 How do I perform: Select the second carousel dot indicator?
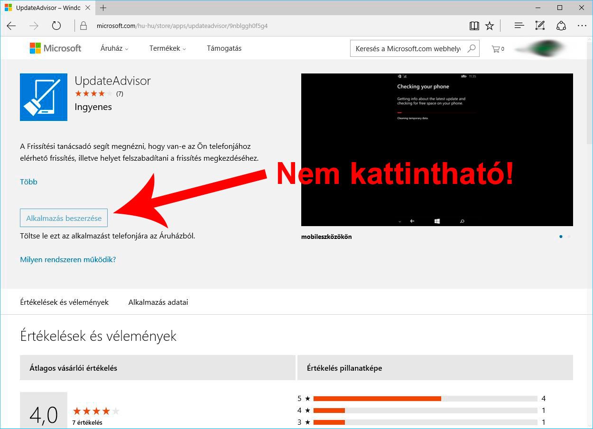pyautogui.click(x=569, y=237)
